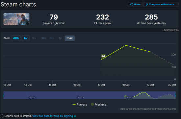
Task: Open the Awakening game thumbnail
Action: [x=16, y=19]
